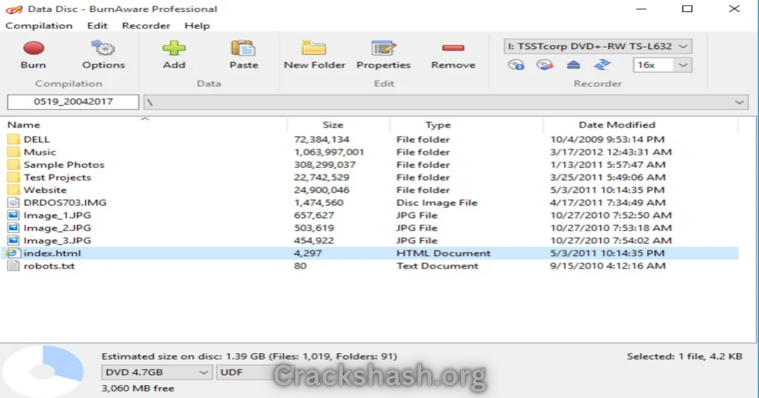Screen dimensions: 759x398
Task: Click the index.html browser icon
Action: [12, 253]
